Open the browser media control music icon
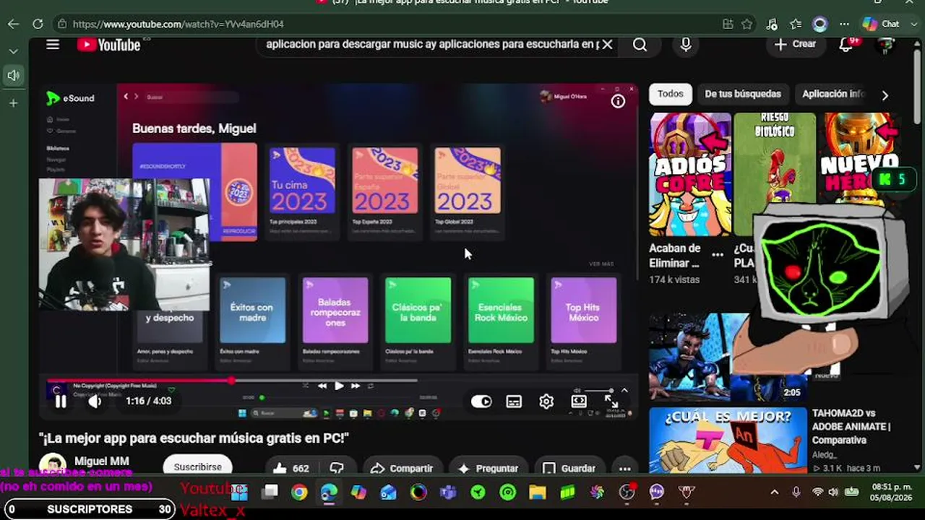This screenshot has width=925, height=520. pos(773,24)
